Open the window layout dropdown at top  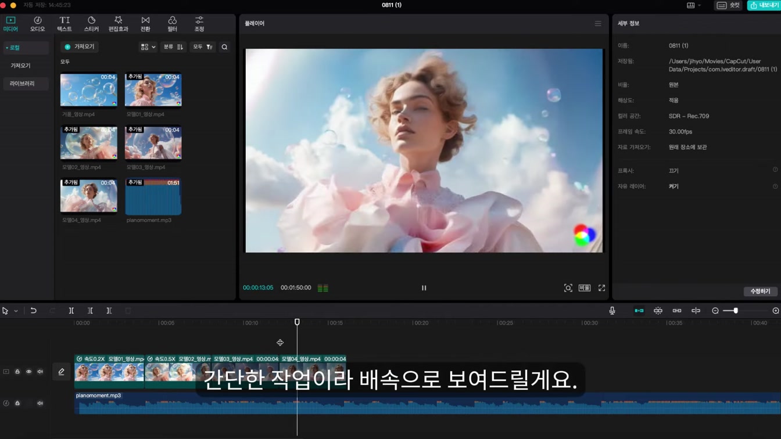(x=694, y=5)
